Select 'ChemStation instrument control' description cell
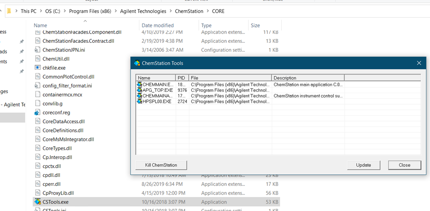The height and width of the screenshot is (211, 430). (x=308, y=96)
